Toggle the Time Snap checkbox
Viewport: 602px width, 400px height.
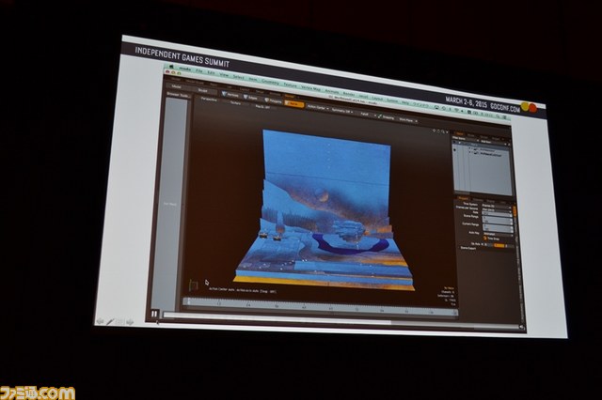point(485,238)
